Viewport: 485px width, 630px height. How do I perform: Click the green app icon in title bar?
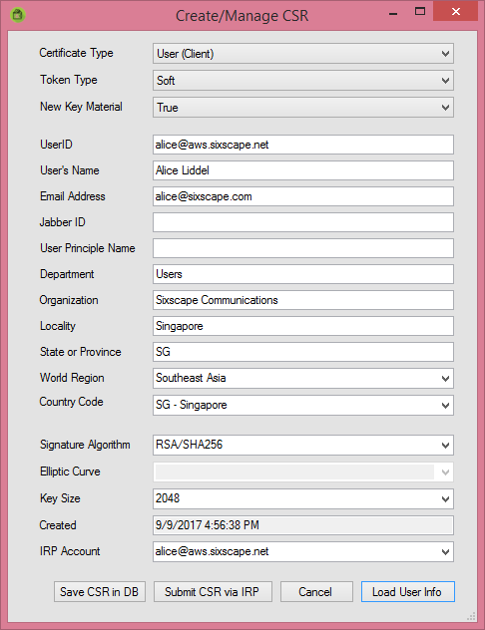point(18,15)
